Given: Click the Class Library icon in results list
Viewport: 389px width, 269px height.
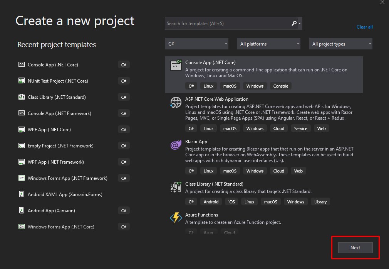Looking at the screenshot, I should click(x=176, y=187).
